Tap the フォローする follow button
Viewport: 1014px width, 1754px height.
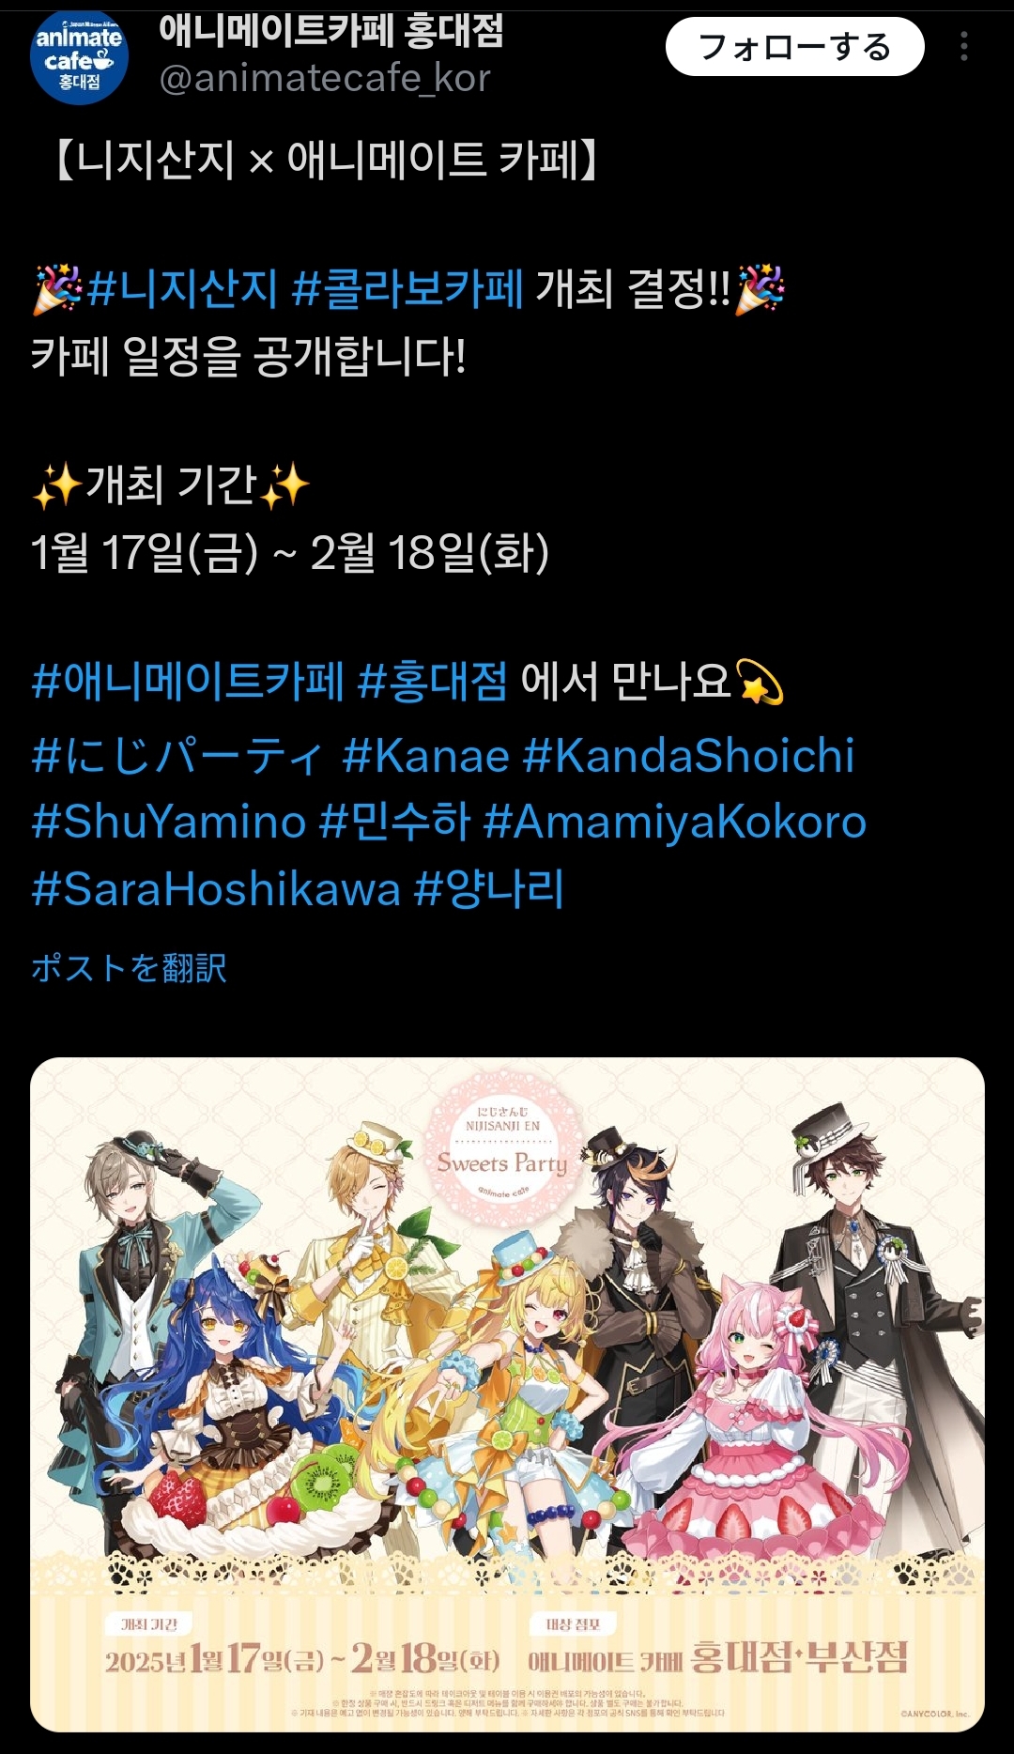(795, 47)
